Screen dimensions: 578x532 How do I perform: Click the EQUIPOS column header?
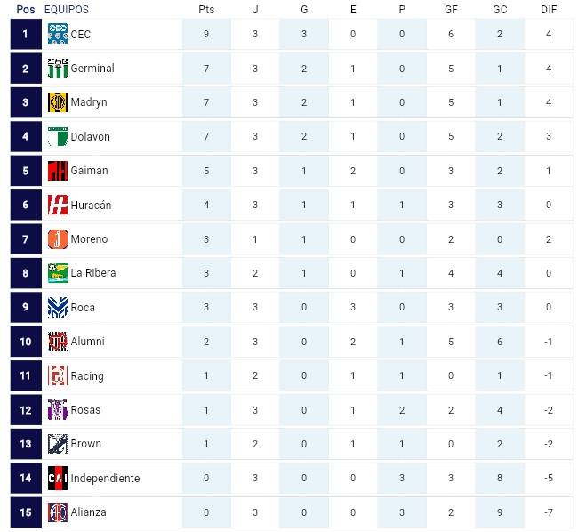coord(67,9)
